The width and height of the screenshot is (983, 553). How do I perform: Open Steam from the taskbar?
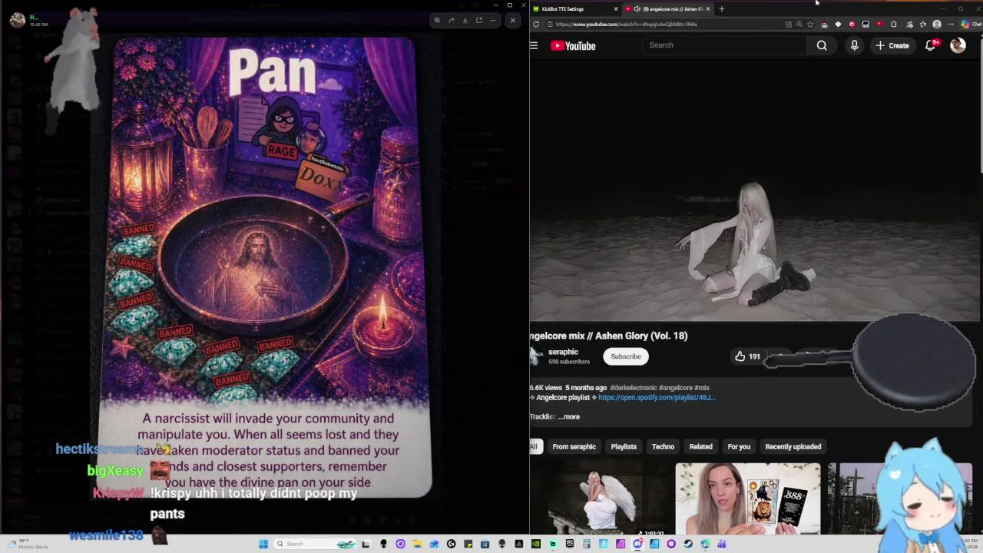[x=688, y=544]
